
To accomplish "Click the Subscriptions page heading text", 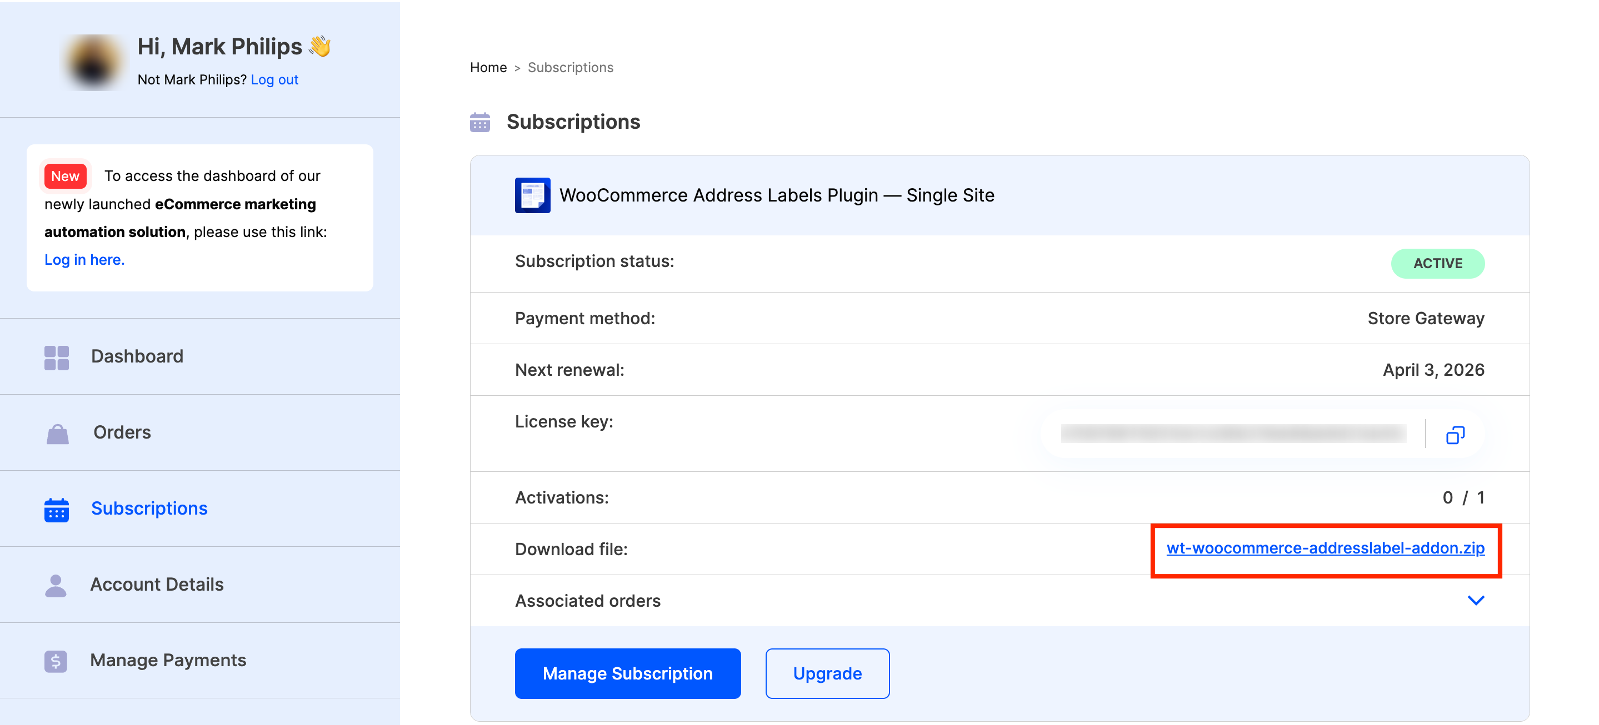I will [573, 122].
